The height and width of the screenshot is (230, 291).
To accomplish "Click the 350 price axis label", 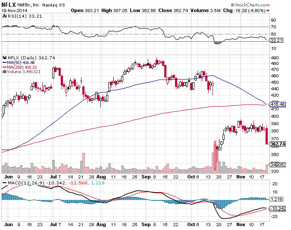I will pos(275,154).
